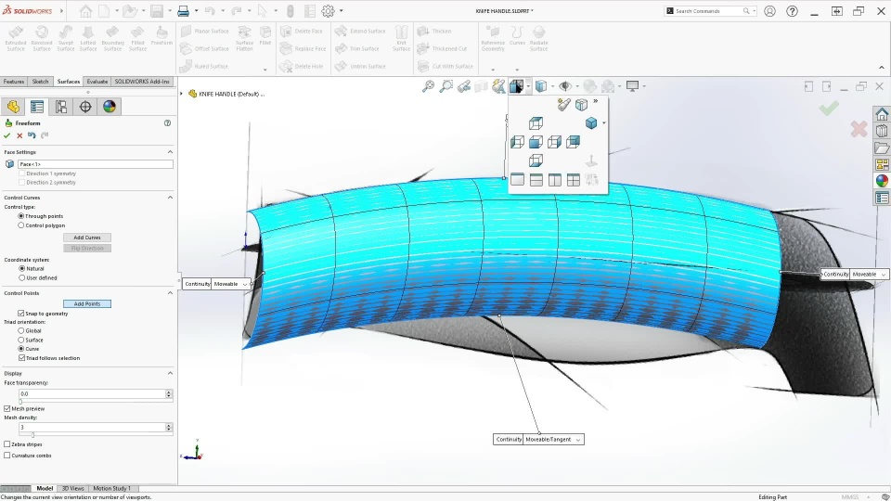Open the ConfigurationManager tab
891x501 pixels.
click(61, 107)
